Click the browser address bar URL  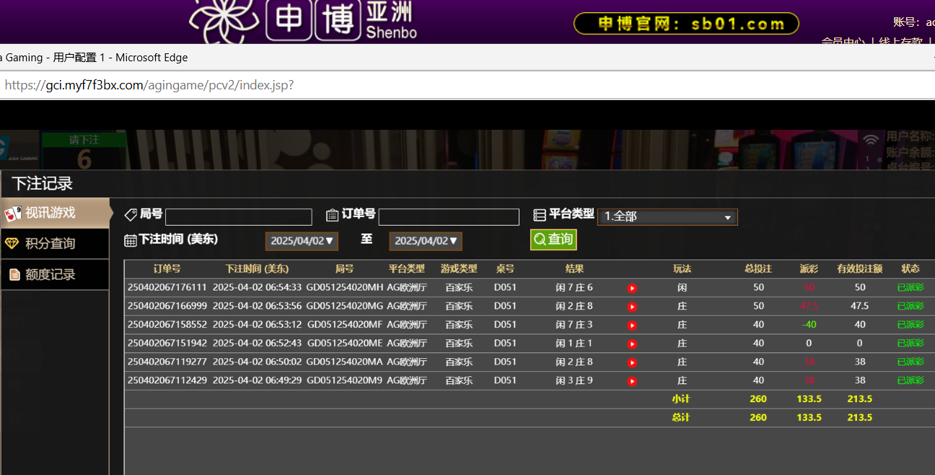[x=149, y=85]
